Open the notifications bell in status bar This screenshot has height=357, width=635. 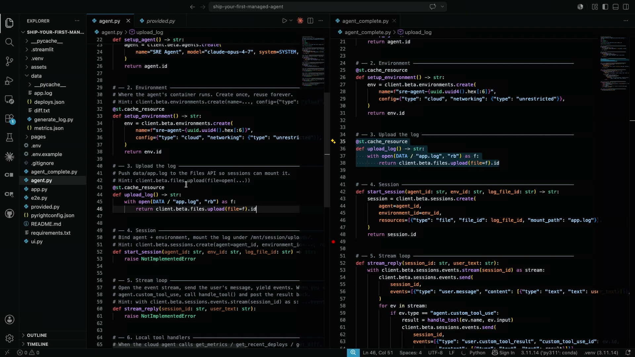click(x=628, y=352)
